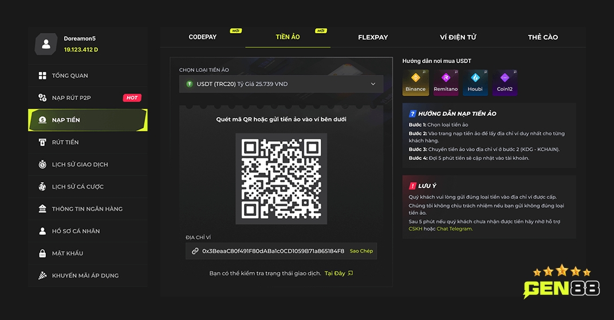Image resolution: width=614 pixels, height=320 pixels.
Task: Click the red exclamation Lưu Ý icon
Action: 412,186
